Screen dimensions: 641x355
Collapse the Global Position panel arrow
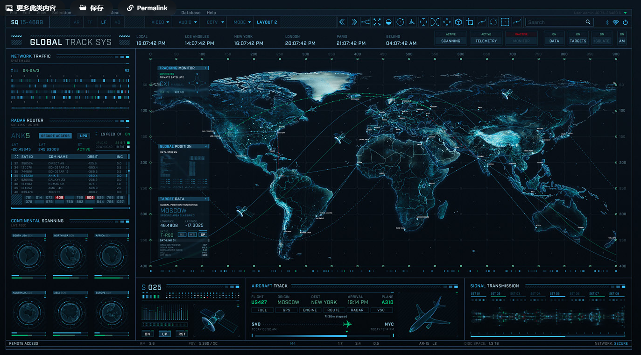pyautogui.click(x=207, y=146)
